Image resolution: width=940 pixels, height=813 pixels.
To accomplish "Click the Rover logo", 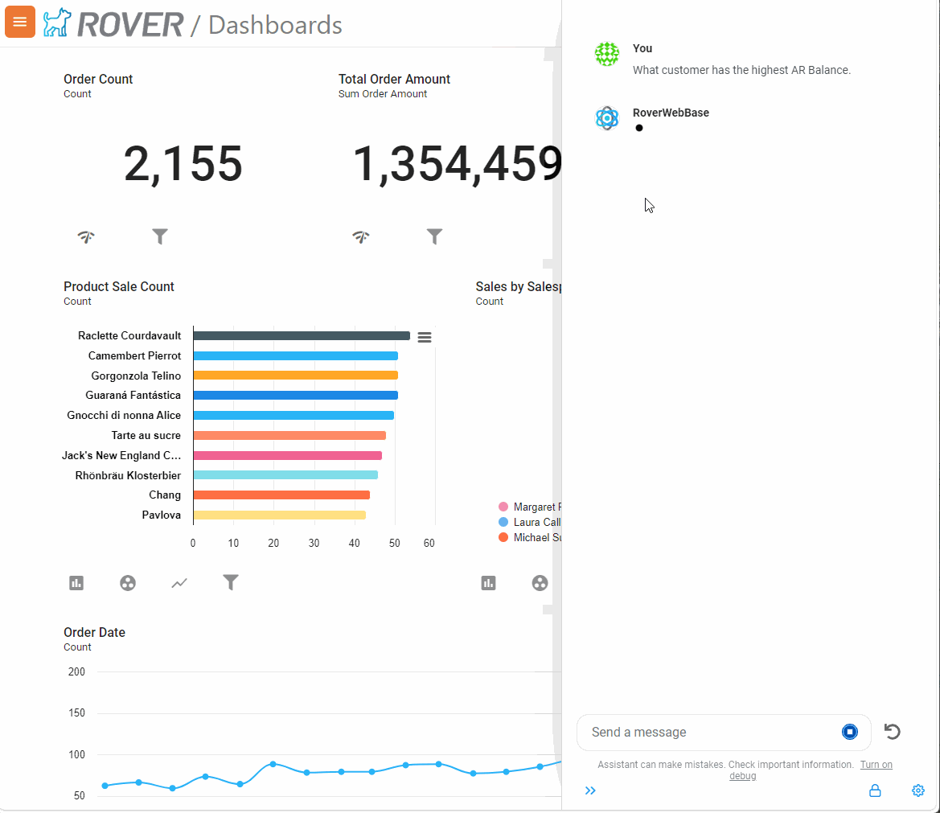I will coord(56,22).
